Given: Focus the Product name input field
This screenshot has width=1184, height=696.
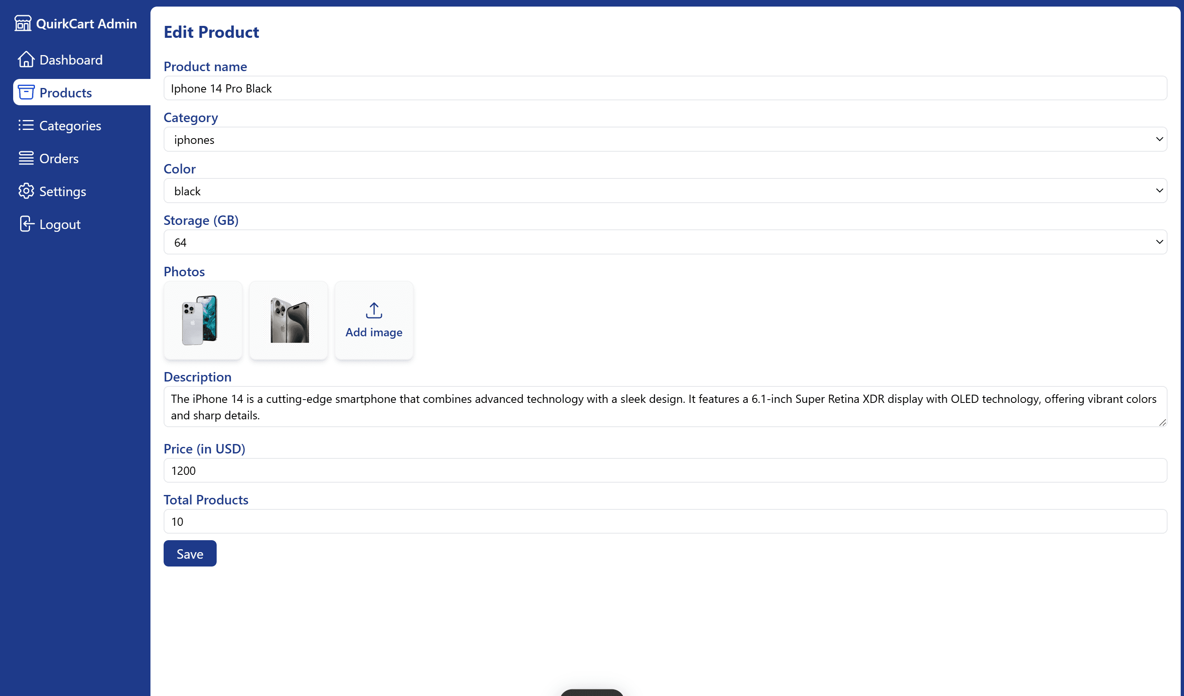Looking at the screenshot, I should coord(665,88).
